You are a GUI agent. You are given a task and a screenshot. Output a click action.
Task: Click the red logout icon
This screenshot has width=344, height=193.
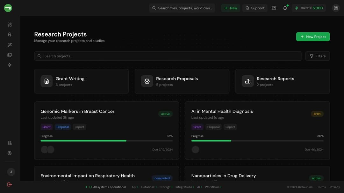tap(10, 184)
